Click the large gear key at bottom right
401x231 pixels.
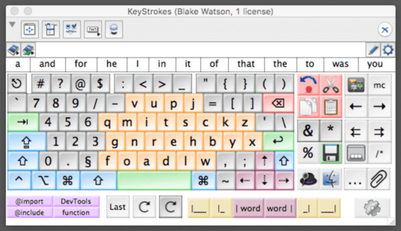coord(372,208)
